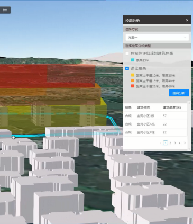Image resolution: width=193 pixels, height=224 pixels.
Task: Click the cyan 限高23米 color swatch
Action: [133, 60]
